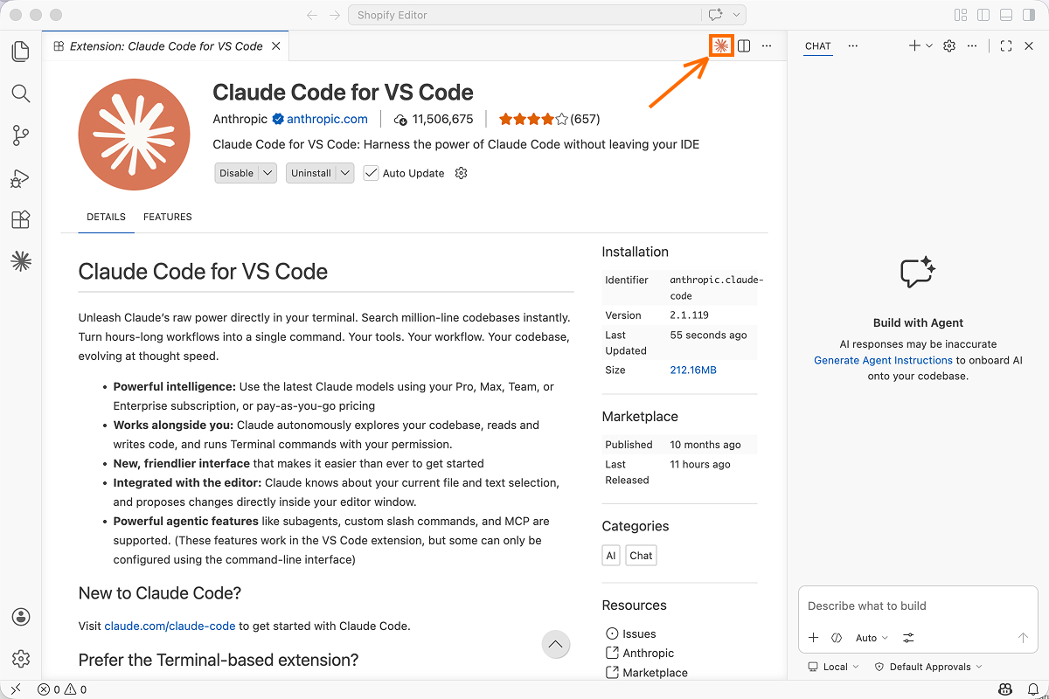Select the CHAT tab in the right panel
This screenshot has width=1049, height=699.
click(817, 45)
